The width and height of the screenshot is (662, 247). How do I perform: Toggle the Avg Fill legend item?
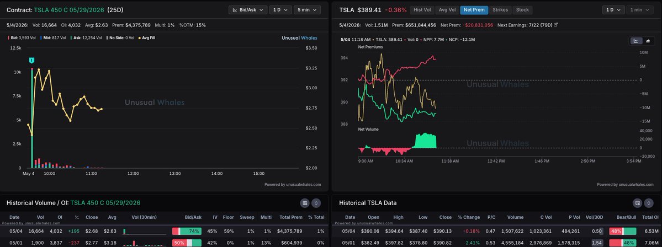point(147,38)
